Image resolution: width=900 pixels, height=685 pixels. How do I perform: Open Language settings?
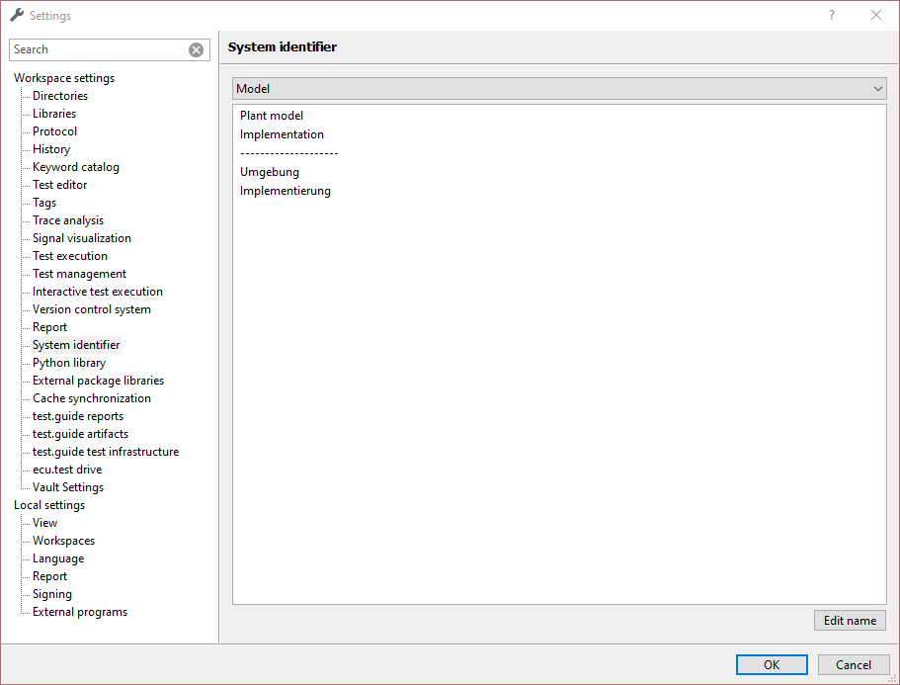[x=58, y=558]
